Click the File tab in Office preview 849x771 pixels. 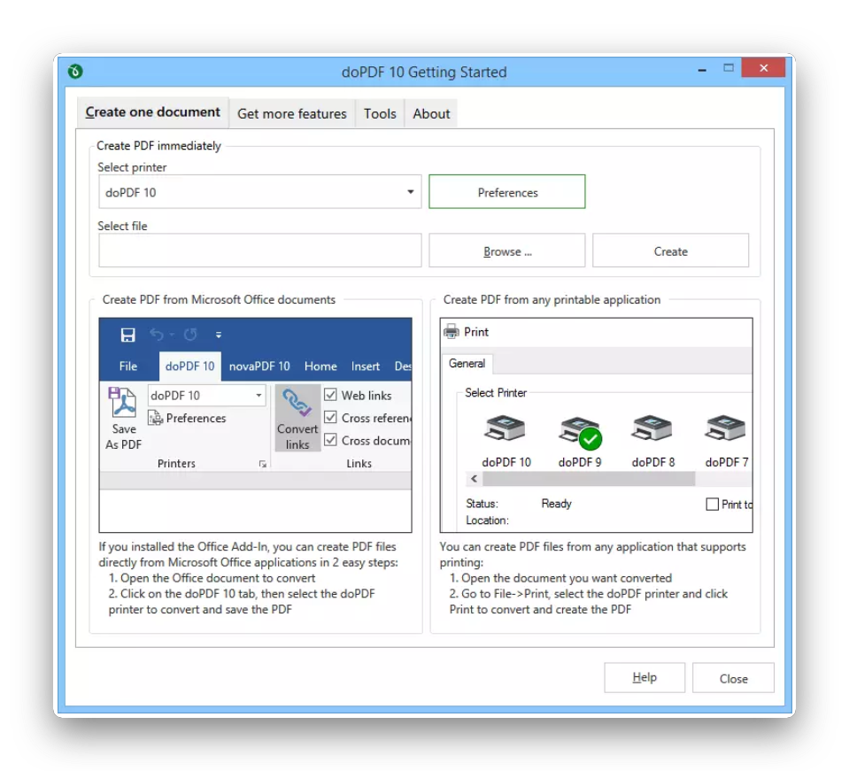pyautogui.click(x=128, y=366)
